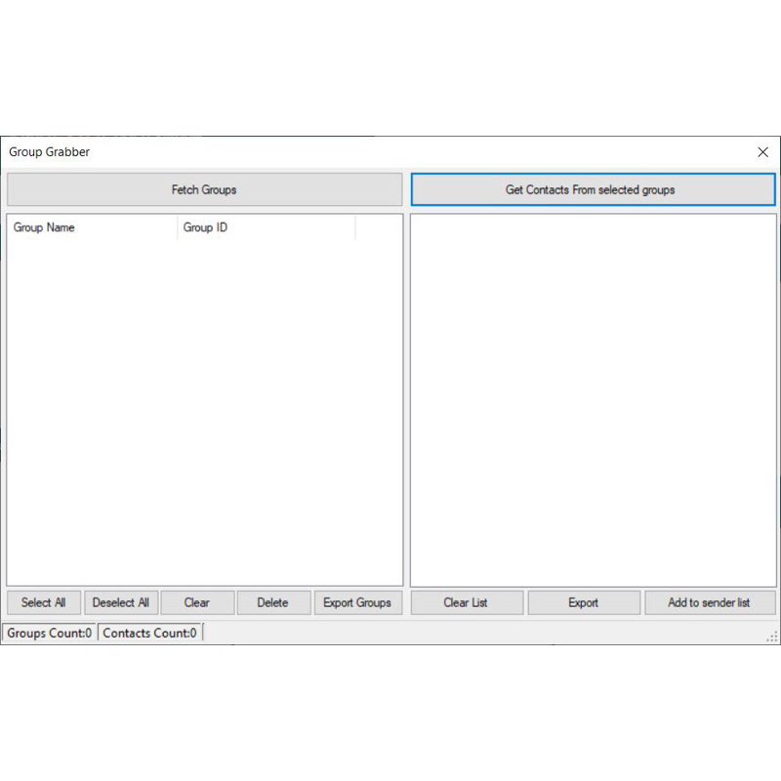Click the Group ID column header

click(x=266, y=227)
